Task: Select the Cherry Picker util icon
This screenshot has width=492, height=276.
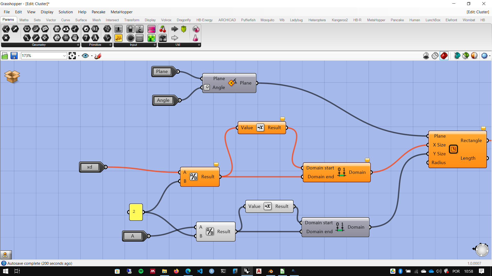Action: click(163, 29)
